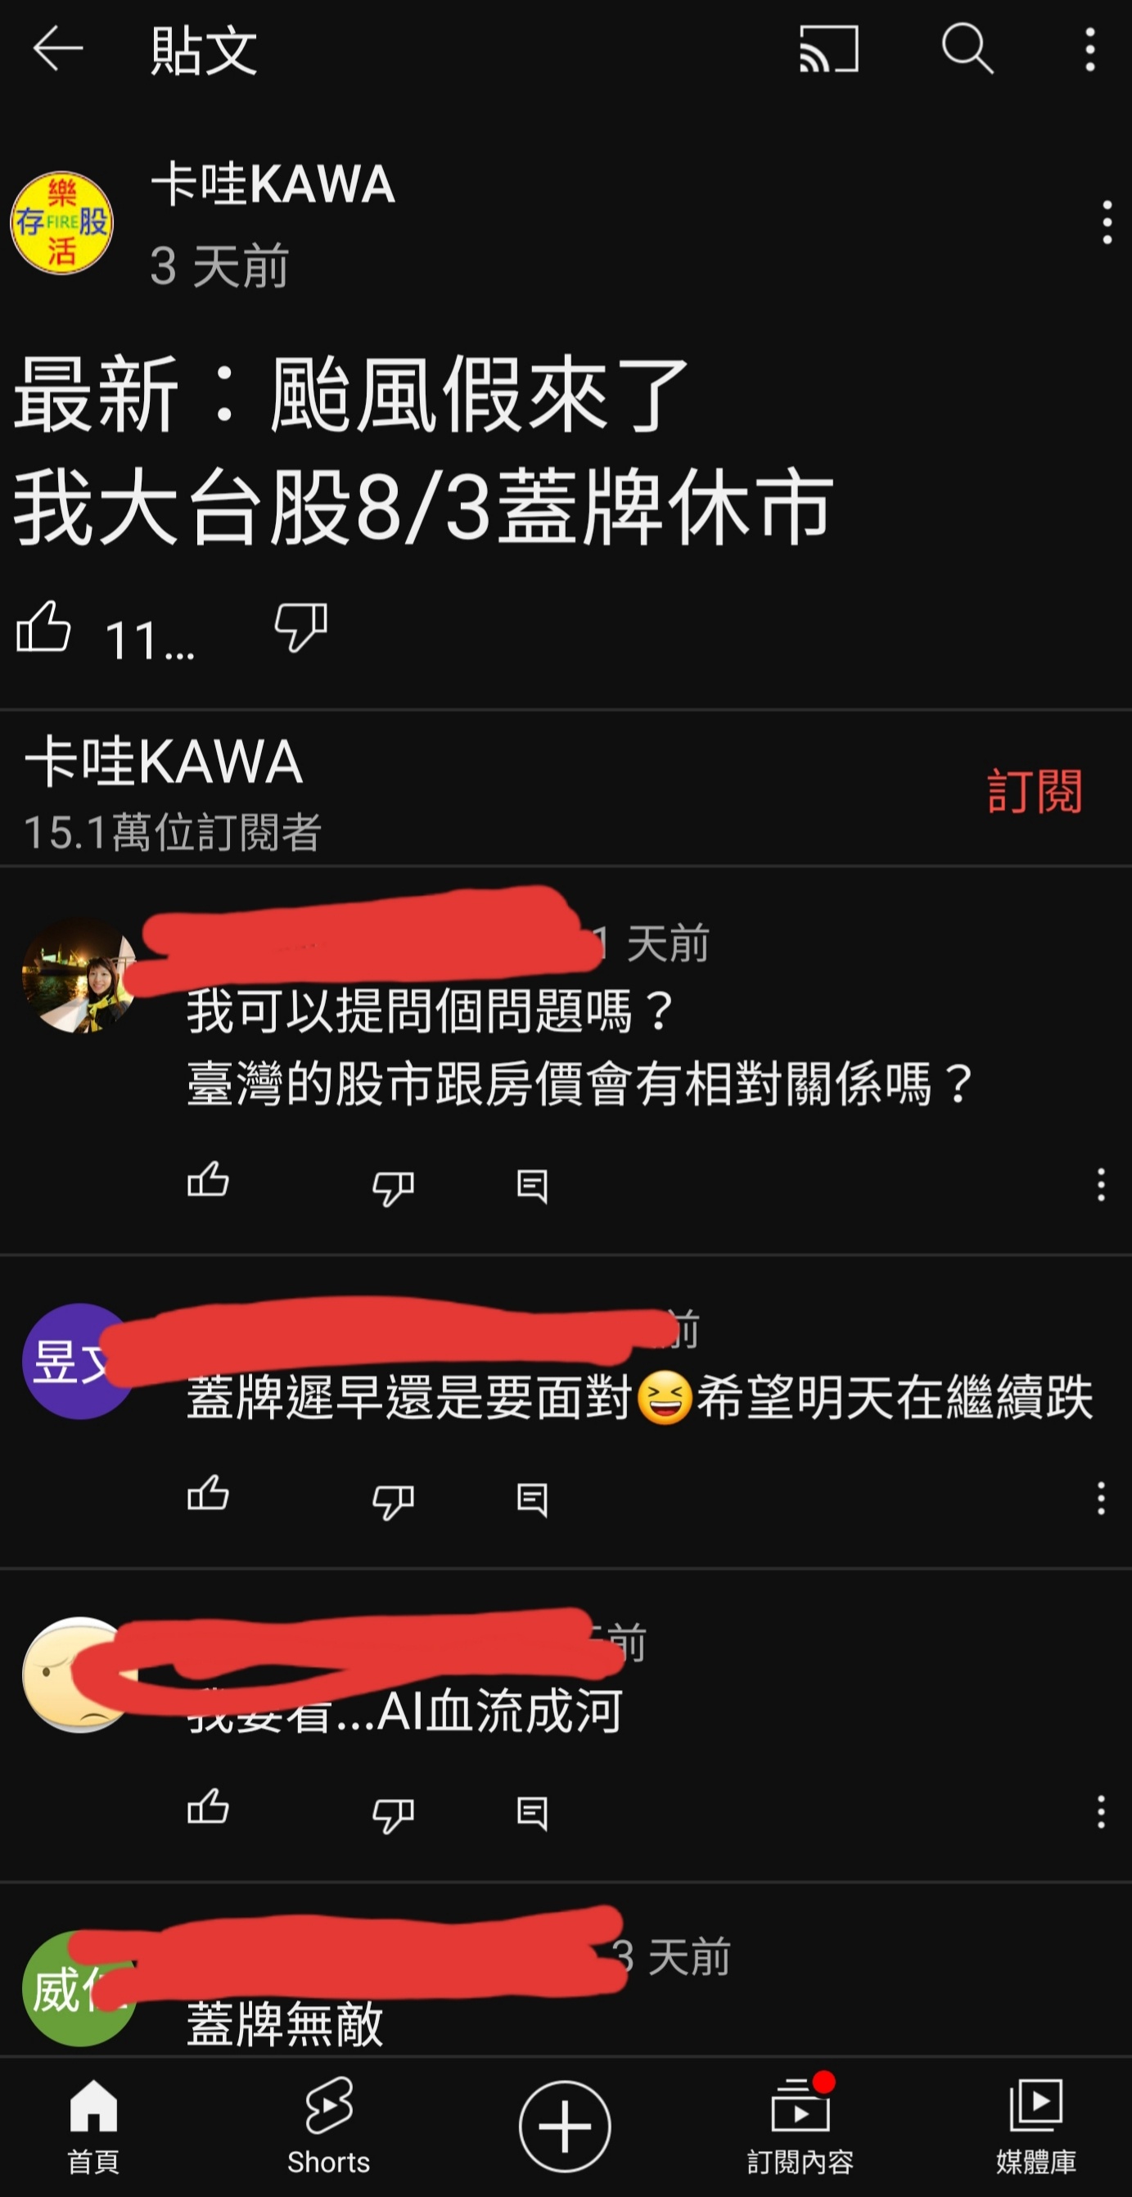This screenshot has height=2197, width=1132.
Task: Open the search magnifier icon
Action: (967, 48)
